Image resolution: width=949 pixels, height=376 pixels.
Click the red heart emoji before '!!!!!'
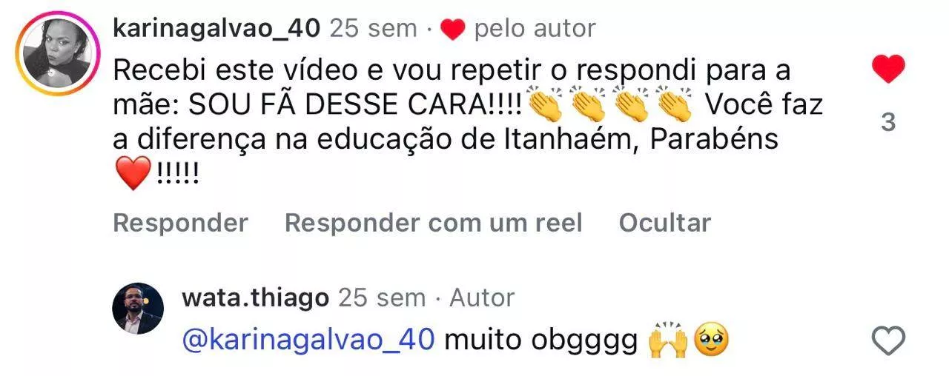tap(133, 175)
